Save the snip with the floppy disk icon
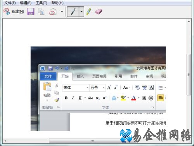194x146 pixels. click(31, 12)
